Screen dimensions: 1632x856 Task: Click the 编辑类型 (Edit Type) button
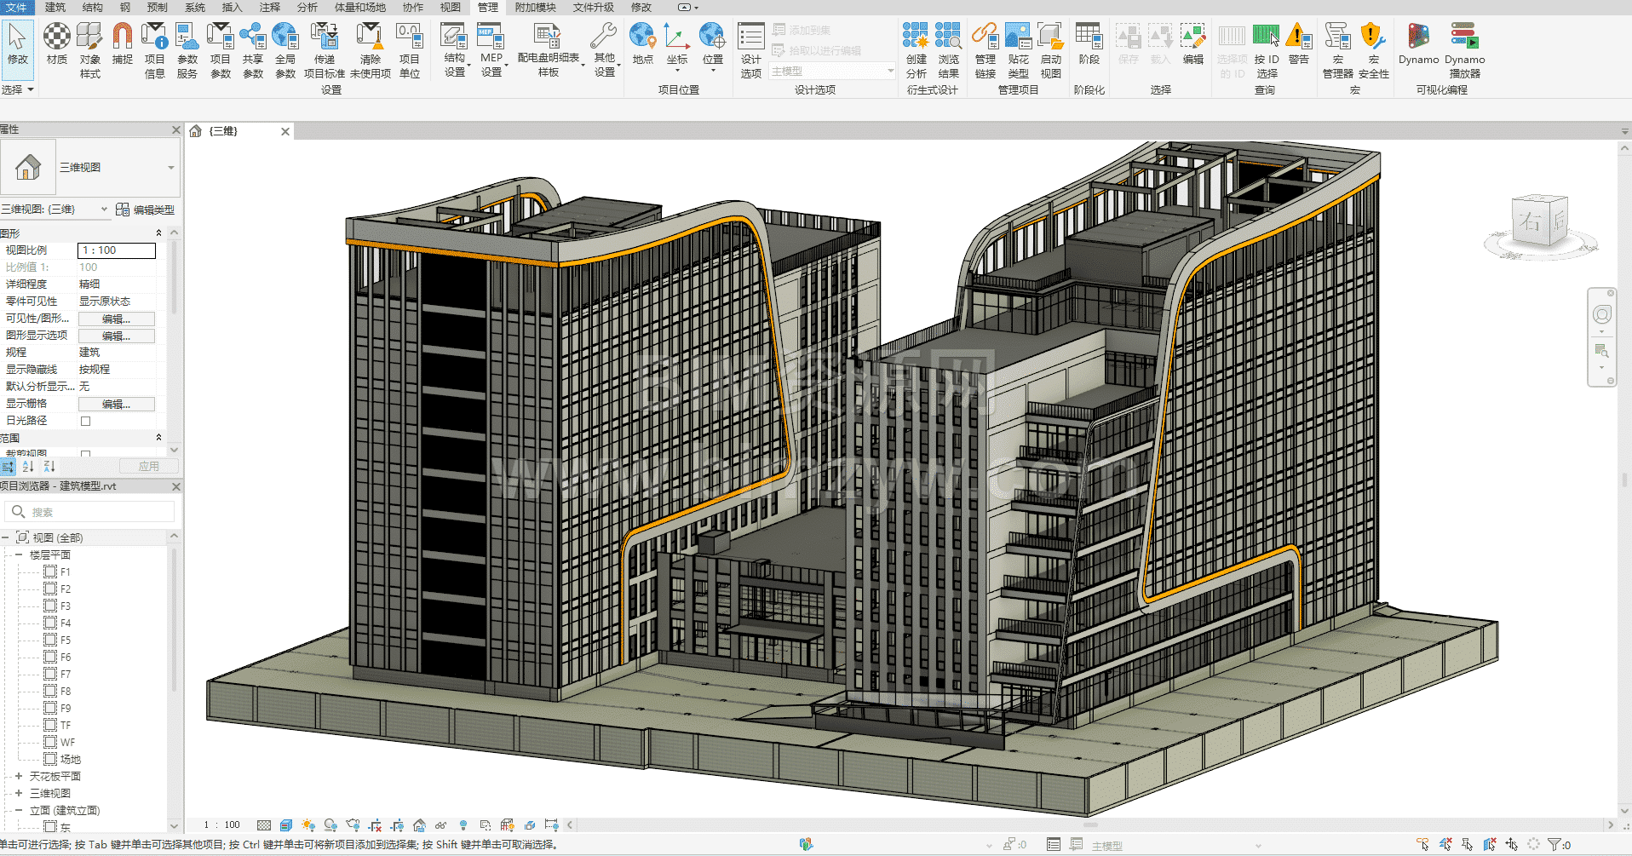(146, 210)
